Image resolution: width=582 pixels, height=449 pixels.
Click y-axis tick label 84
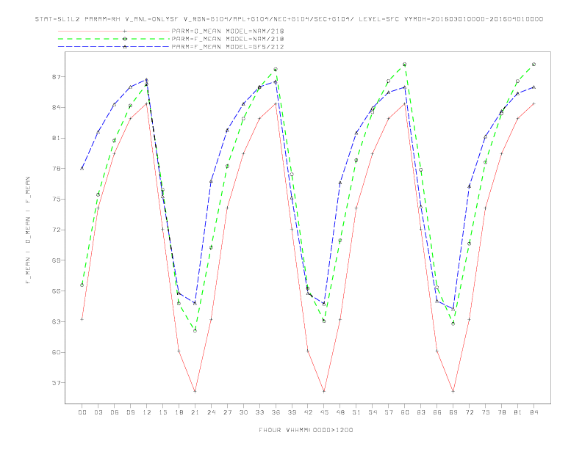[56, 107]
